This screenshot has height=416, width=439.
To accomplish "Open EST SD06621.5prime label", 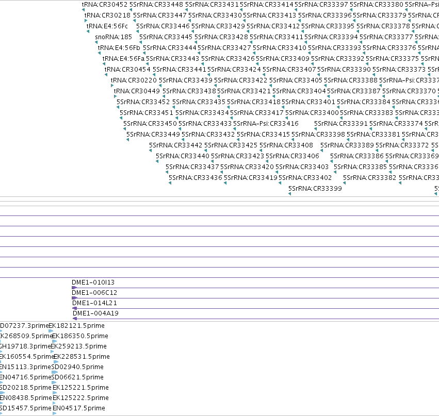I will click(x=77, y=377).
